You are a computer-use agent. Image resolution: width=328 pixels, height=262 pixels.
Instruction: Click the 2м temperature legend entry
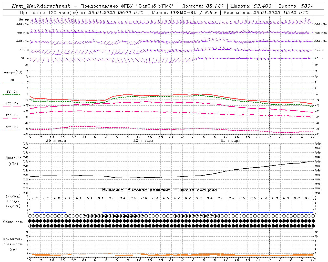coord(12,80)
